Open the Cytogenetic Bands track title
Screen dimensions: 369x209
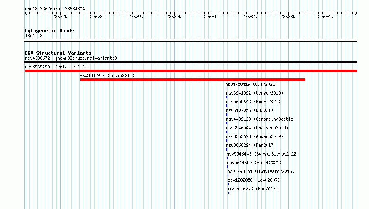pyautogui.click(x=49, y=31)
